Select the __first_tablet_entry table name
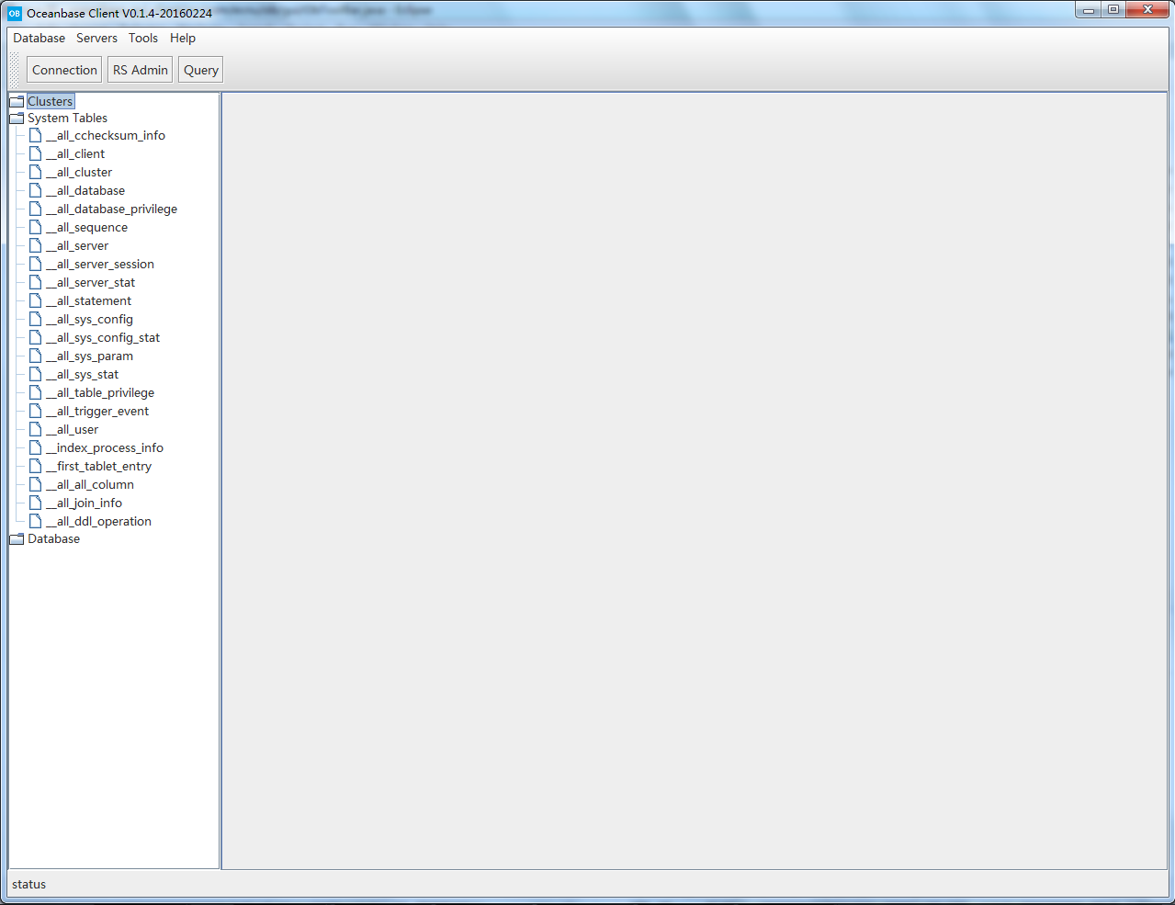 pyautogui.click(x=99, y=466)
